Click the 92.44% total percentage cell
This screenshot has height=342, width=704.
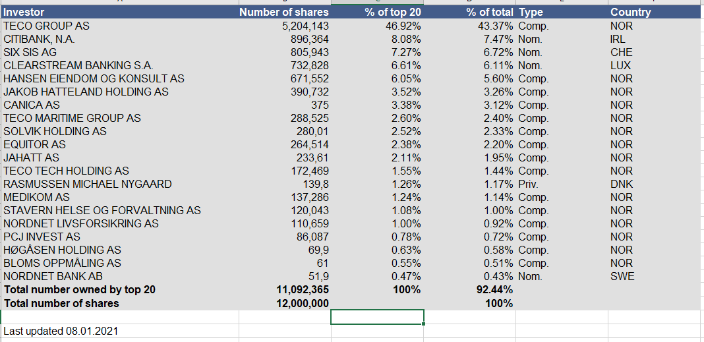coord(494,289)
